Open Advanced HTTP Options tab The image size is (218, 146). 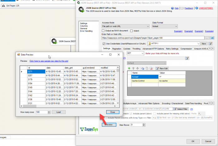153,49
